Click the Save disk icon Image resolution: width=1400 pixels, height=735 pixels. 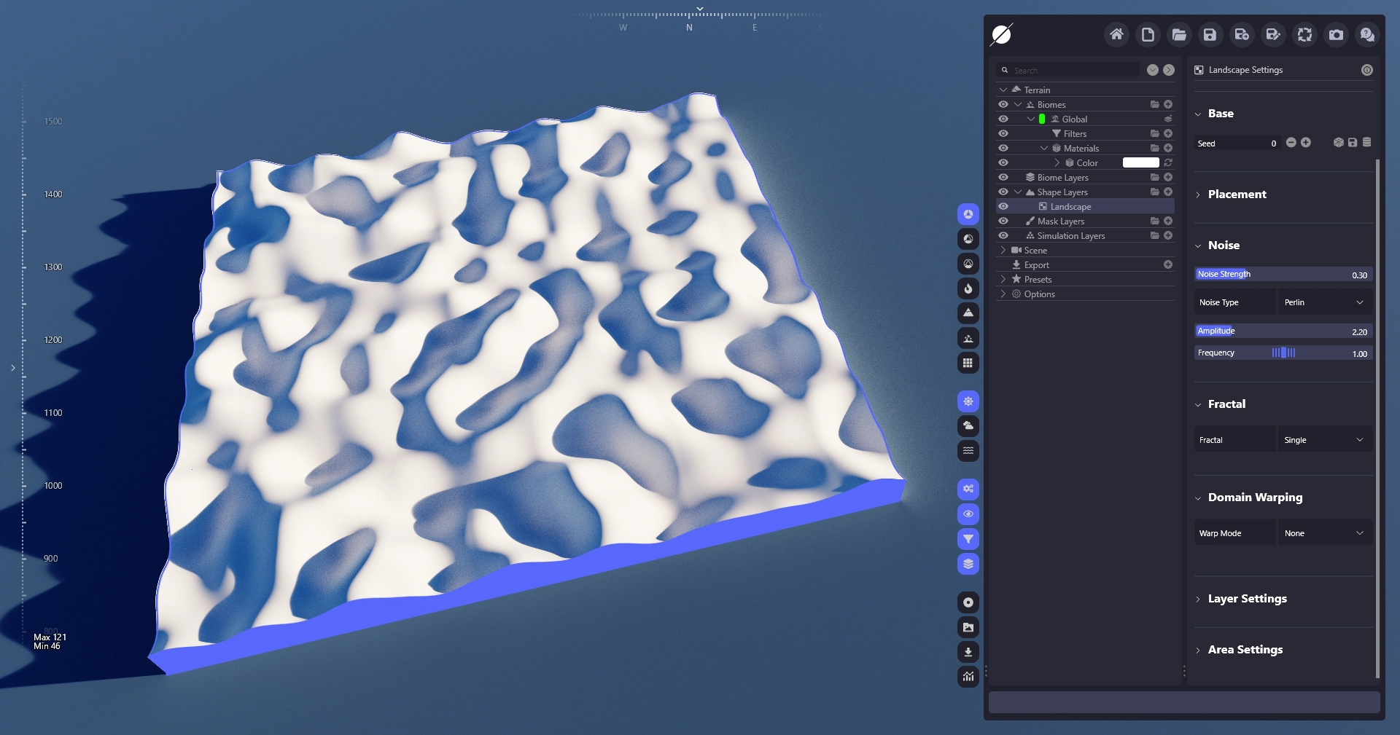click(x=1210, y=34)
